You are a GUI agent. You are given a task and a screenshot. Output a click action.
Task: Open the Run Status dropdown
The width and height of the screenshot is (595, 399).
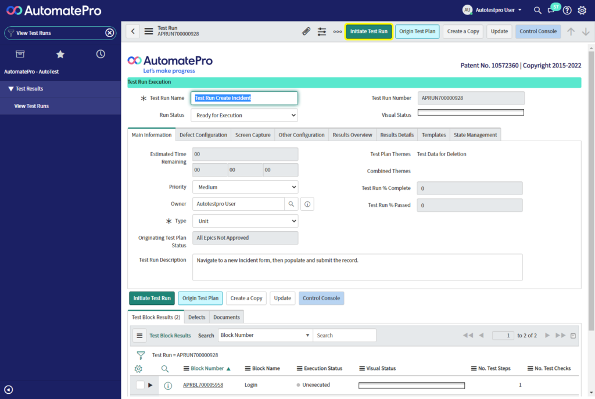[244, 116]
